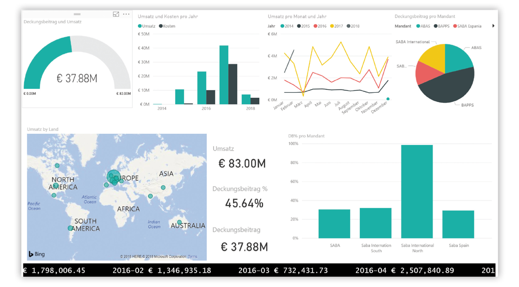519x287 pixels.
Task: Expand pie legend with the right arrow
Action: point(493,26)
